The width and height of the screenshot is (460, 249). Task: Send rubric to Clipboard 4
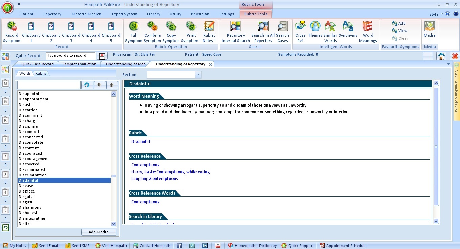(91, 32)
